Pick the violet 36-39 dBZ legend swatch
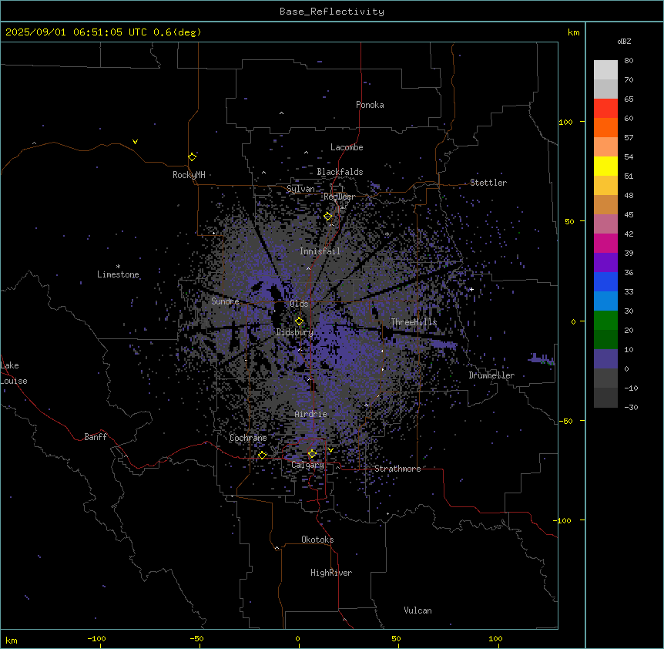Viewport: 664px width, 649px height. point(605,263)
